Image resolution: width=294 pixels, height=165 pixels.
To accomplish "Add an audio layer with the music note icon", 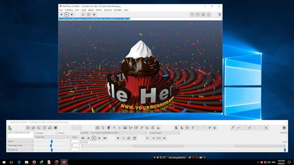I will click(x=152, y=128).
